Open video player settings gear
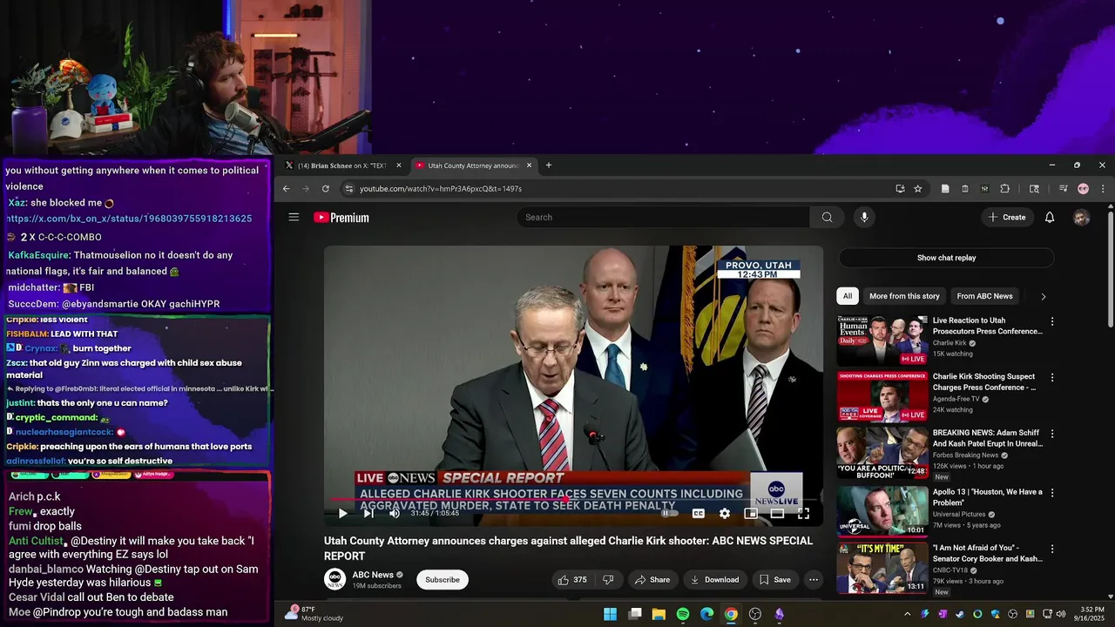Screen dimensions: 1115x627 [x=724, y=514]
